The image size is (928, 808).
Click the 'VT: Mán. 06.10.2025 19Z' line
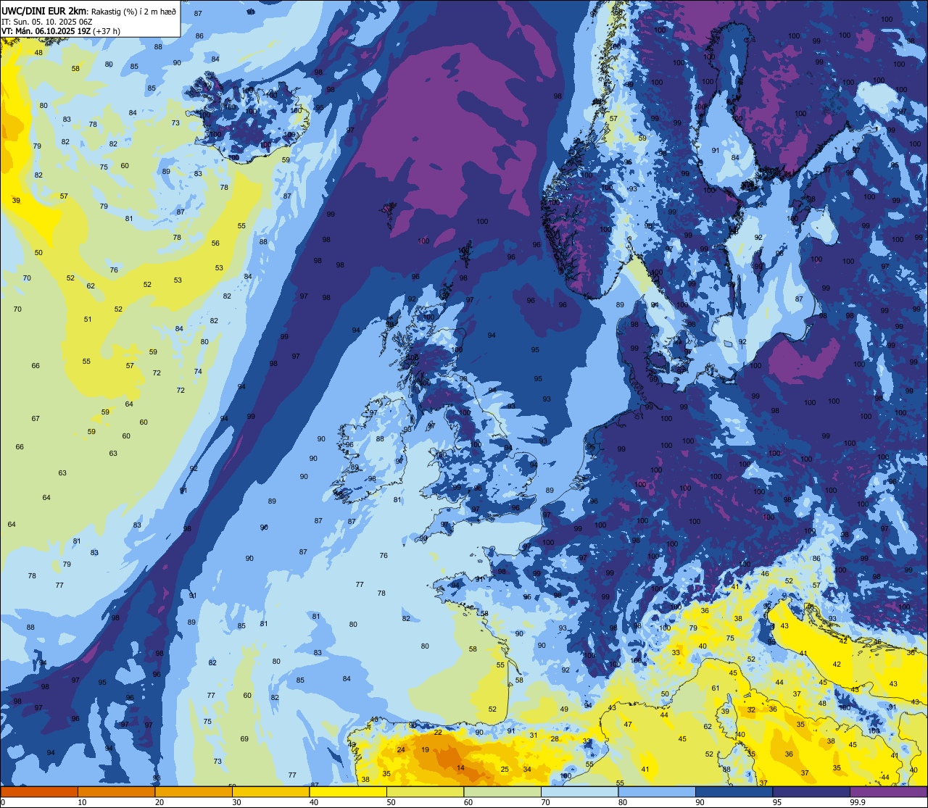(46, 31)
